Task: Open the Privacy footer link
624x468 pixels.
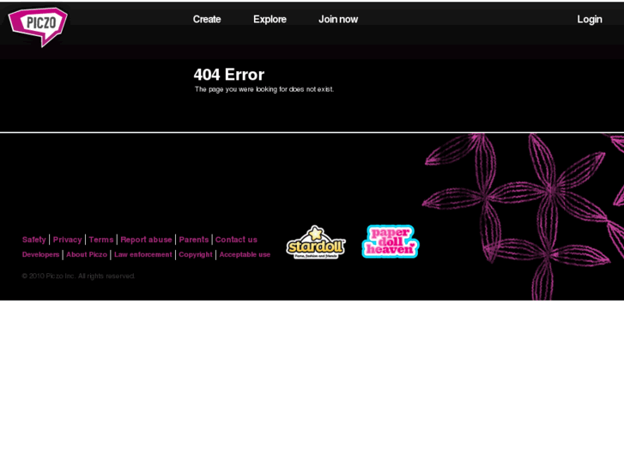Action: 67,240
